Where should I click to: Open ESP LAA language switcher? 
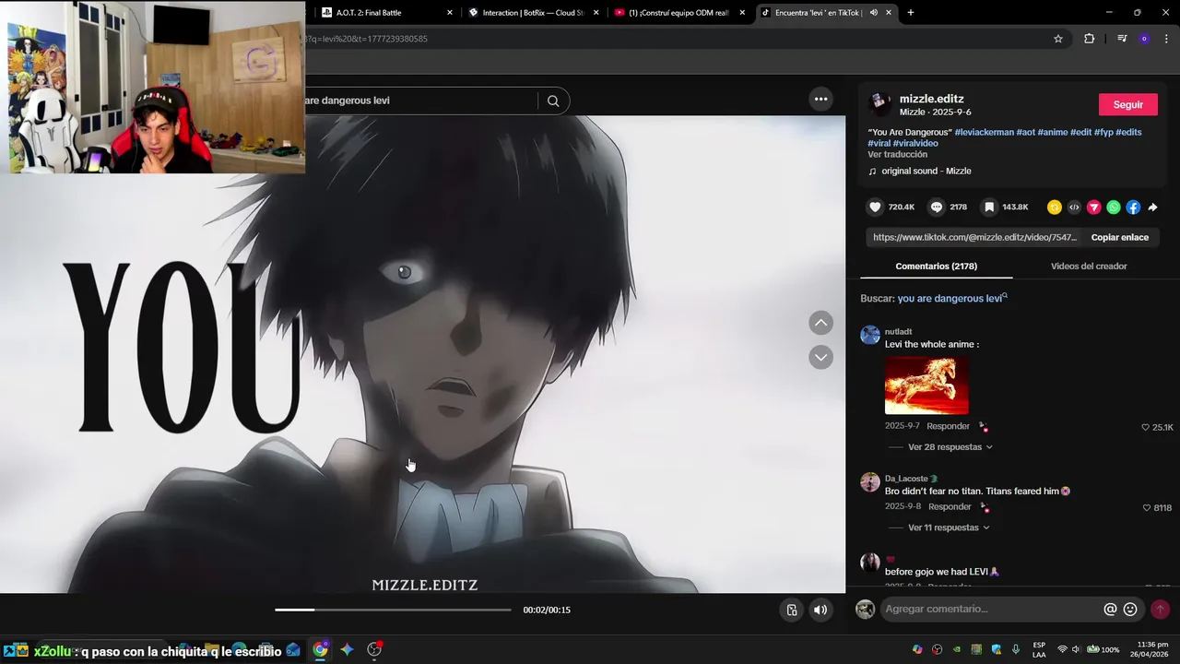pyautogui.click(x=1039, y=649)
